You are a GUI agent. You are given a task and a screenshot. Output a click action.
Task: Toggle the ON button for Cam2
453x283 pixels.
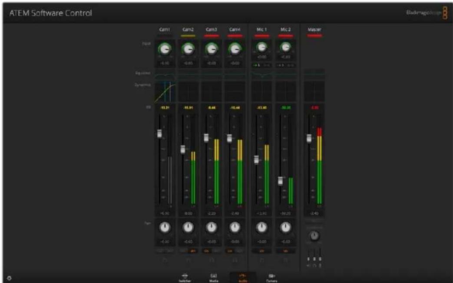pos(183,251)
